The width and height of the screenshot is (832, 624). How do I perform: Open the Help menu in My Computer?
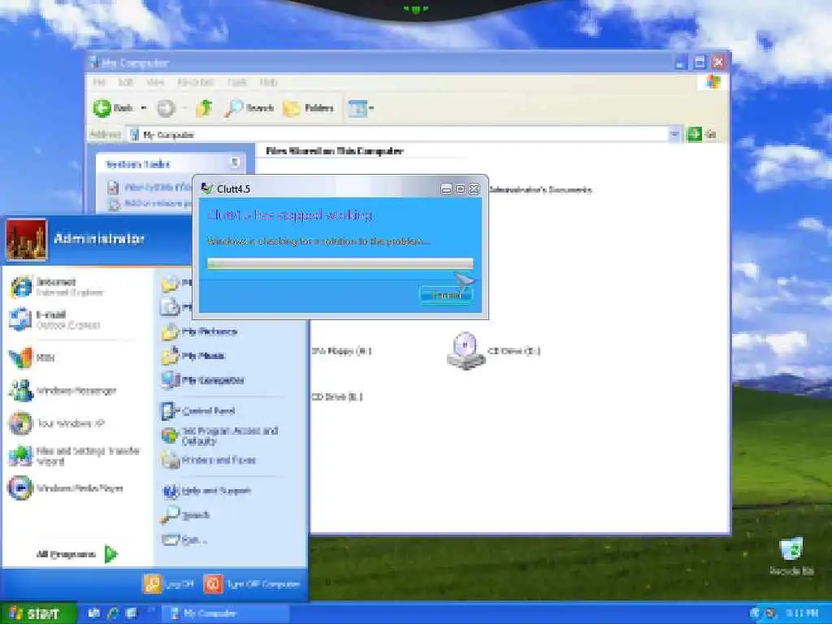tap(268, 82)
